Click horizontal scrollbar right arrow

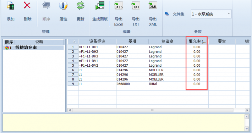click(247, 110)
